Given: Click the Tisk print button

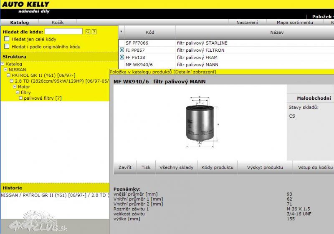Looking at the screenshot, I should pyautogui.click(x=146, y=167).
